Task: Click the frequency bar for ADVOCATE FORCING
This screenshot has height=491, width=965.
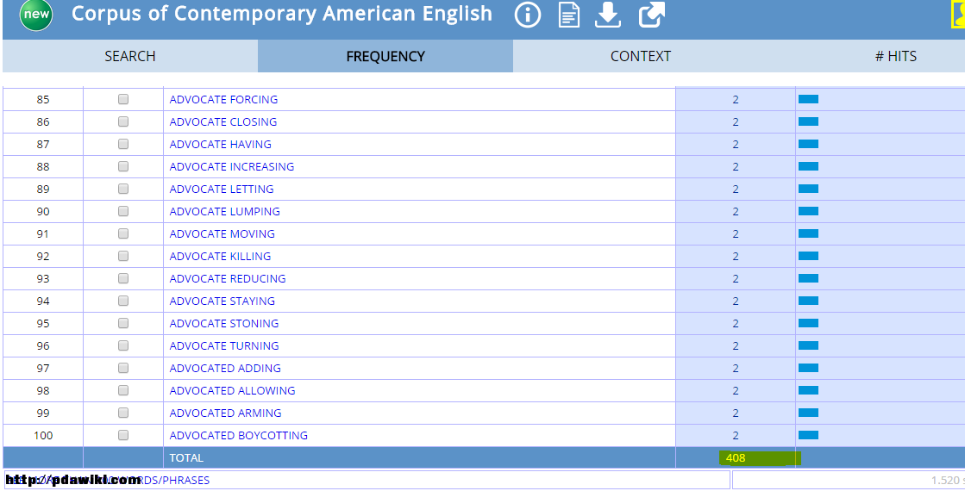Action: [x=808, y=99]
